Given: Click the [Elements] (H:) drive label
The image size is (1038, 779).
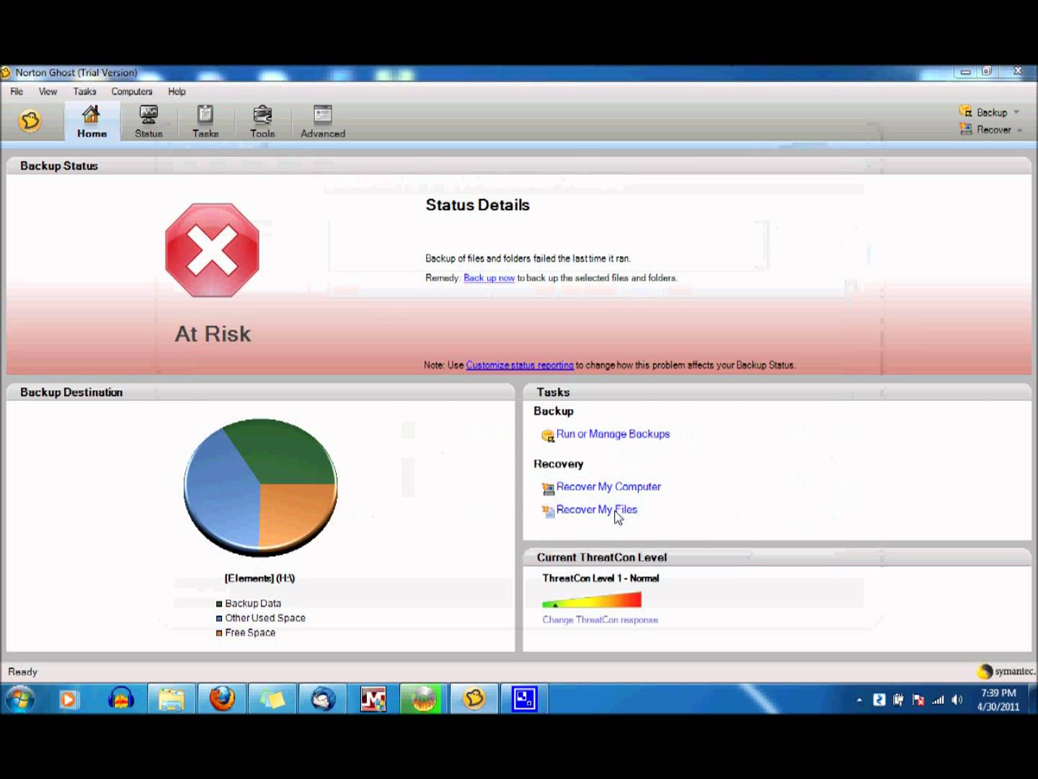Looking at the screenshot, I should 259,578.
